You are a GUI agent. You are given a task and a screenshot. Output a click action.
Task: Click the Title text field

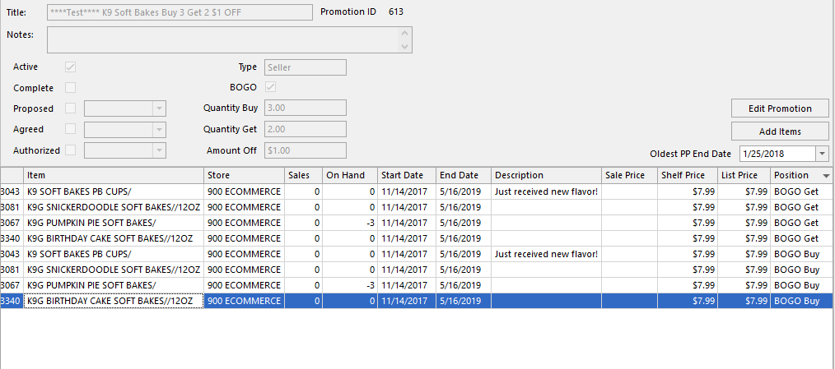tap(180, 12)
